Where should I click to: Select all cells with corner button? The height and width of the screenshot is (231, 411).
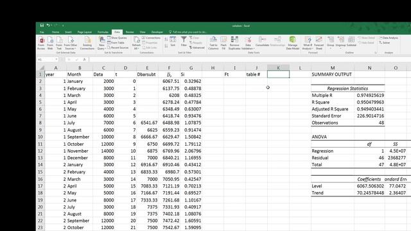coord(40,68)
